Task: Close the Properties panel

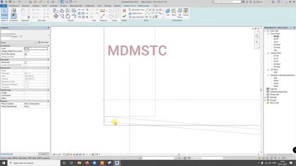Action: [48, 28]
